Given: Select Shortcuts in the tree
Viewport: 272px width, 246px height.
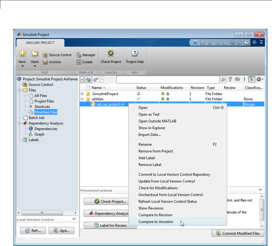Looking at the screenshot, I should point(42,107).
